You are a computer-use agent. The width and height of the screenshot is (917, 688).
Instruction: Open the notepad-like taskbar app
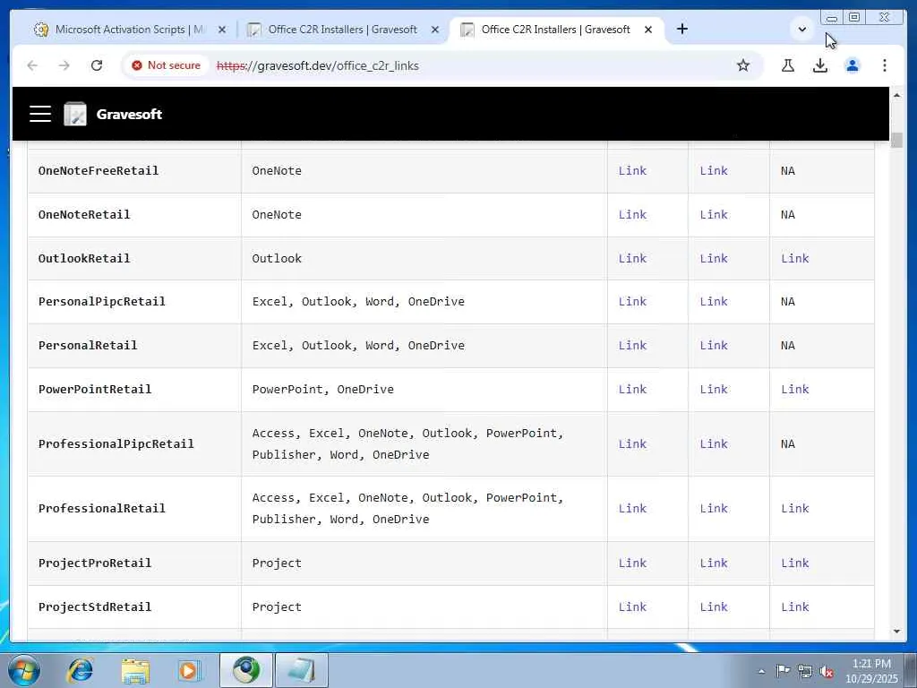click(301, 670)
